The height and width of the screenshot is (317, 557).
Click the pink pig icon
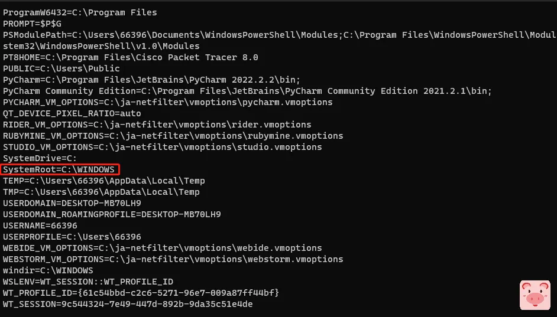(534, 295)
